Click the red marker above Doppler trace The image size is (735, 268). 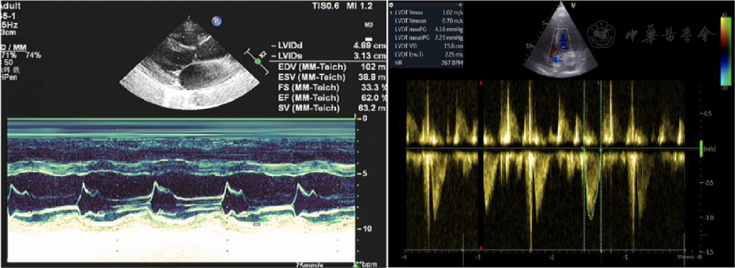point(481,84)
